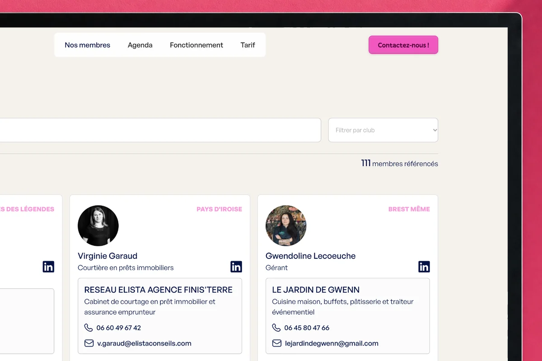Open the Nos membres menu item
This screenshot has height=361, width=542.
[87, 45]
